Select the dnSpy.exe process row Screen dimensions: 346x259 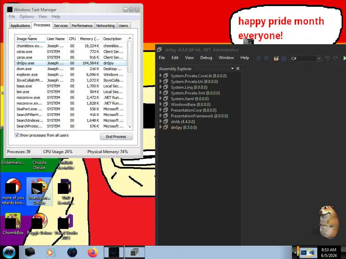click(x=71, y=63)
